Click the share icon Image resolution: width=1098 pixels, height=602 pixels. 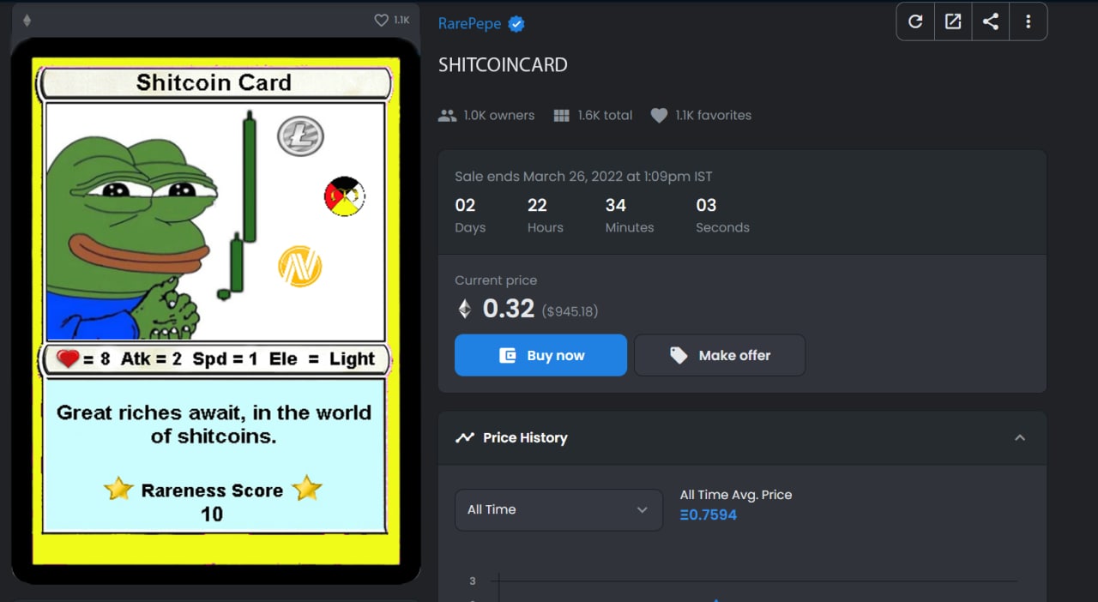pos(991,21)
